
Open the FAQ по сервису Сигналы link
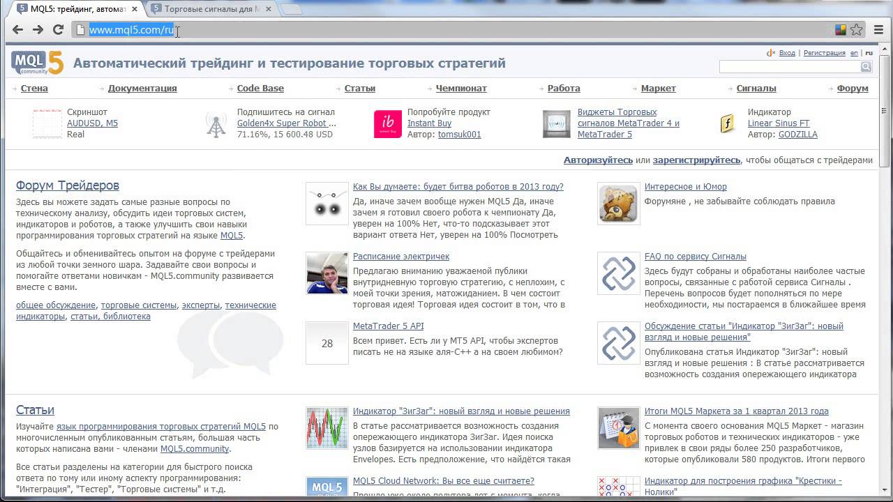pyautogui.click(x=696, y=257)
